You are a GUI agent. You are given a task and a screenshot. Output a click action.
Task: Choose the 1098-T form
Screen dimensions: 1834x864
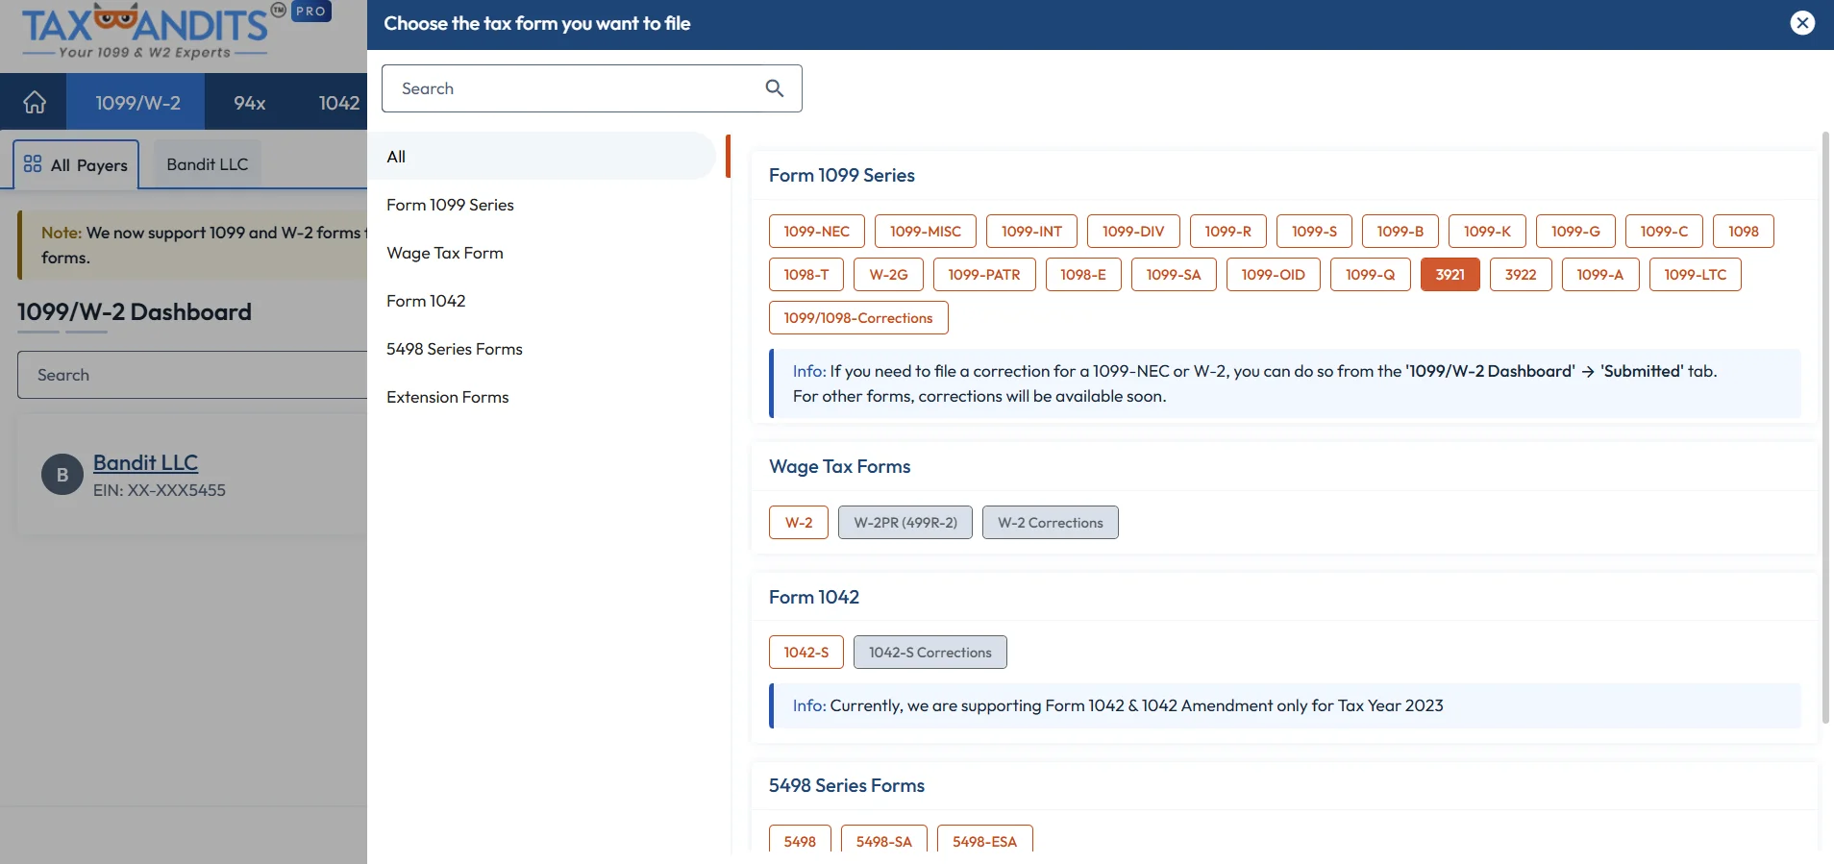click(x=806, y=275)
